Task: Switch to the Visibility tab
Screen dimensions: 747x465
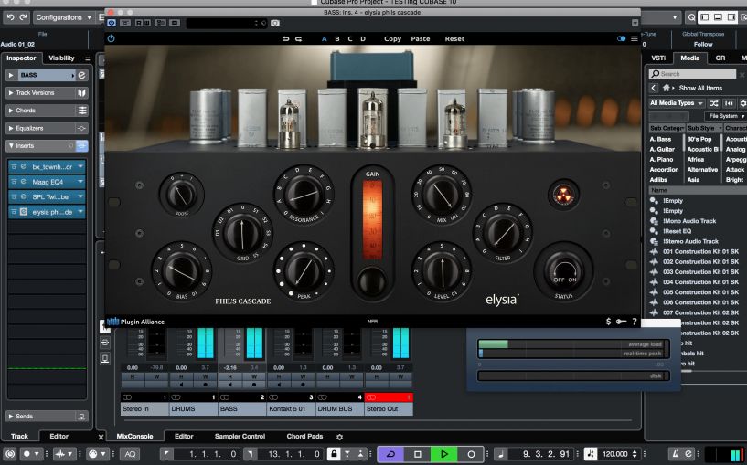Action: point(61,58)
